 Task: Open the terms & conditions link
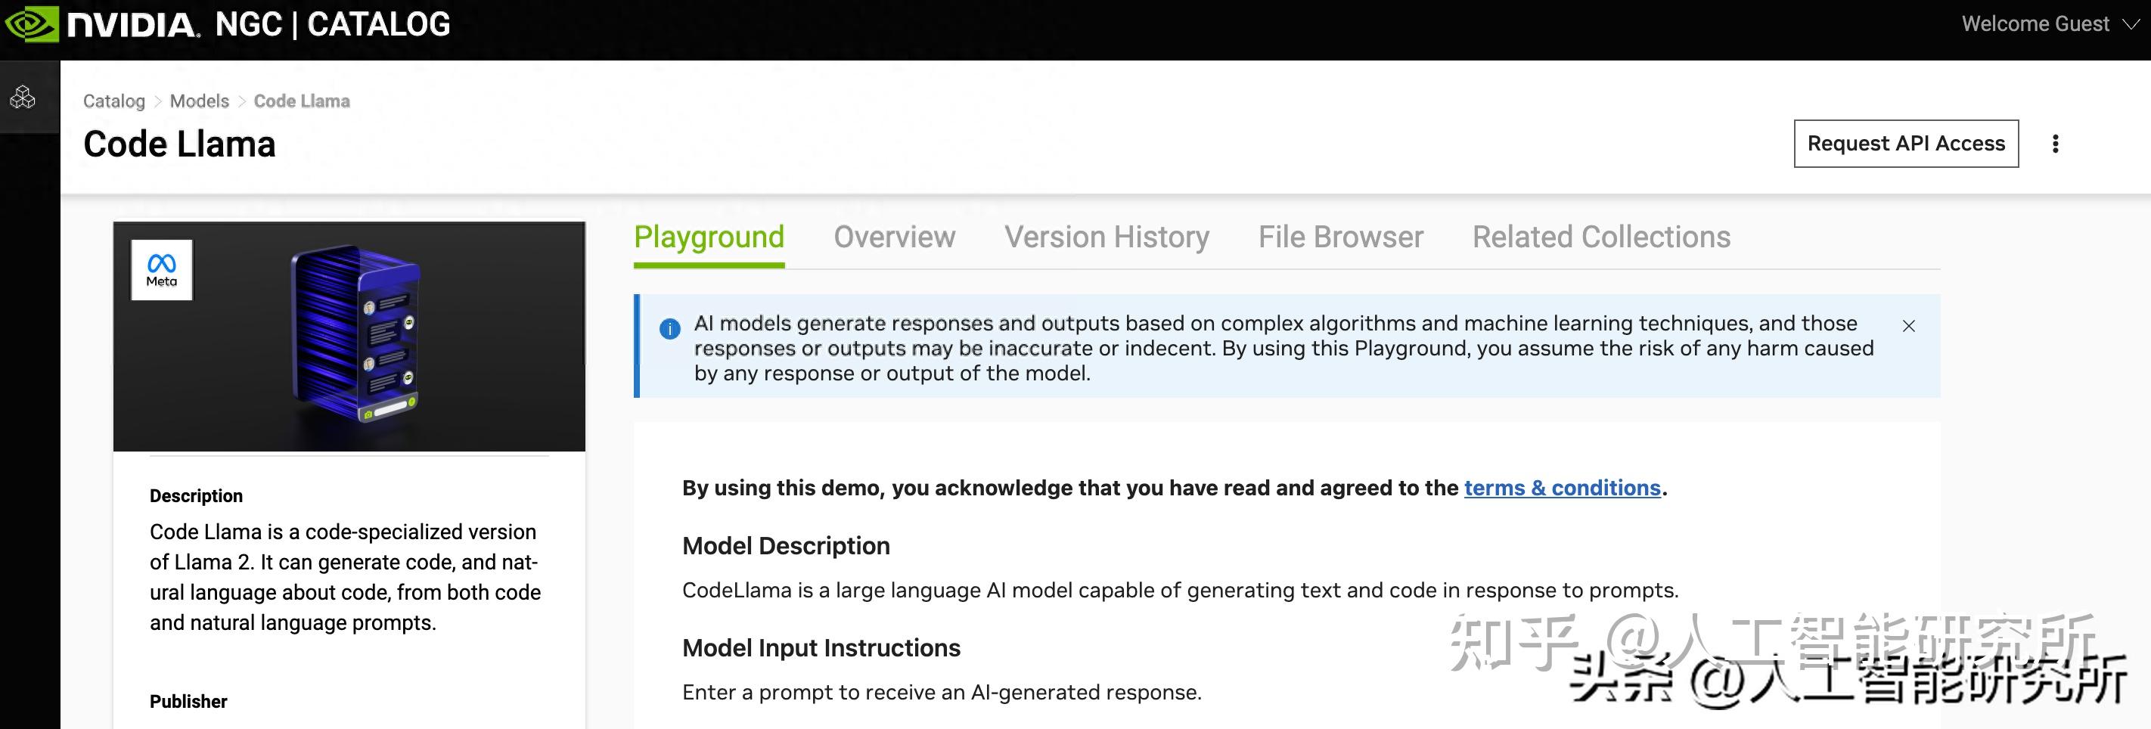pyautogui.click(x=1562, y=488)
